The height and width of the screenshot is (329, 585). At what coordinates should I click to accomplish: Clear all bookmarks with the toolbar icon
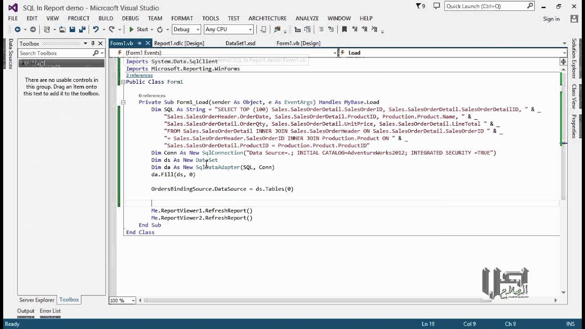pos(375,29)
